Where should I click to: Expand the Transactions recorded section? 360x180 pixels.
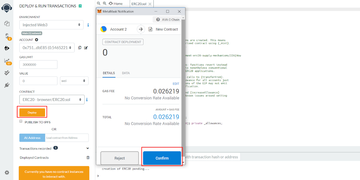pos(87,148)
